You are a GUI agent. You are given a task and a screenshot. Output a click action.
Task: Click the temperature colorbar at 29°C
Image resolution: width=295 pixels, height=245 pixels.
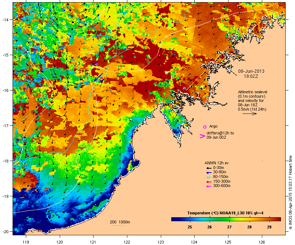269,219
